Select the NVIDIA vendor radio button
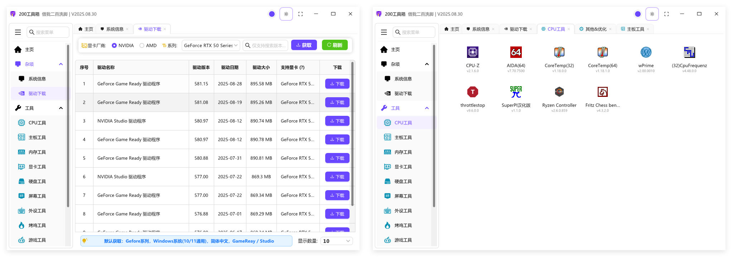Image resolution: width=732 pixels, height=257 pixels. click(114, 45)
